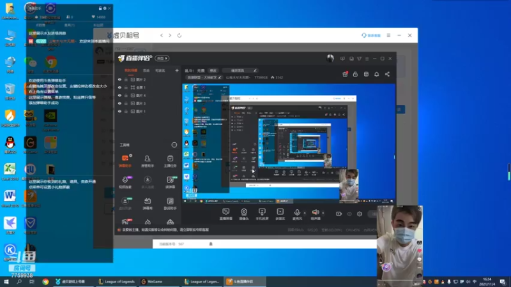The width and height of the screenshot is (511, 287).
Task: Hide the 全屏 1 source layer
Action: click(119, 87)
